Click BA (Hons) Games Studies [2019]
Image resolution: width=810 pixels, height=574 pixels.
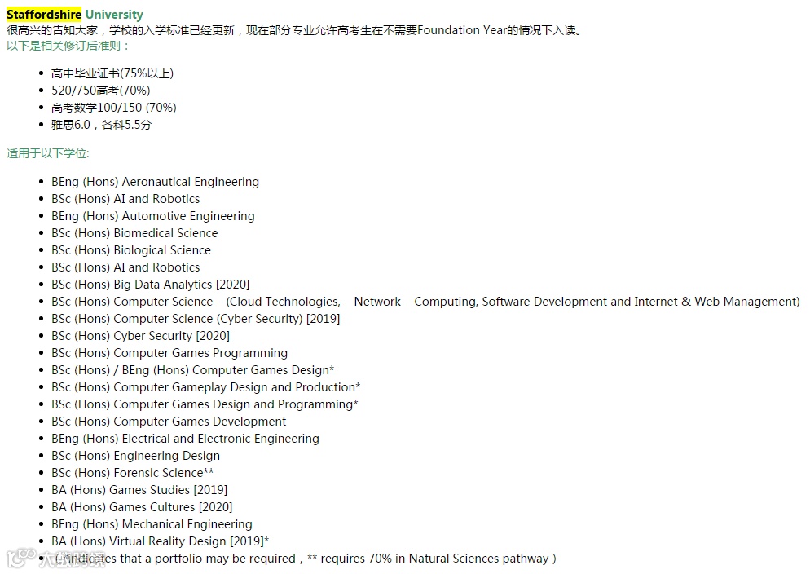[x=139, y=488]
